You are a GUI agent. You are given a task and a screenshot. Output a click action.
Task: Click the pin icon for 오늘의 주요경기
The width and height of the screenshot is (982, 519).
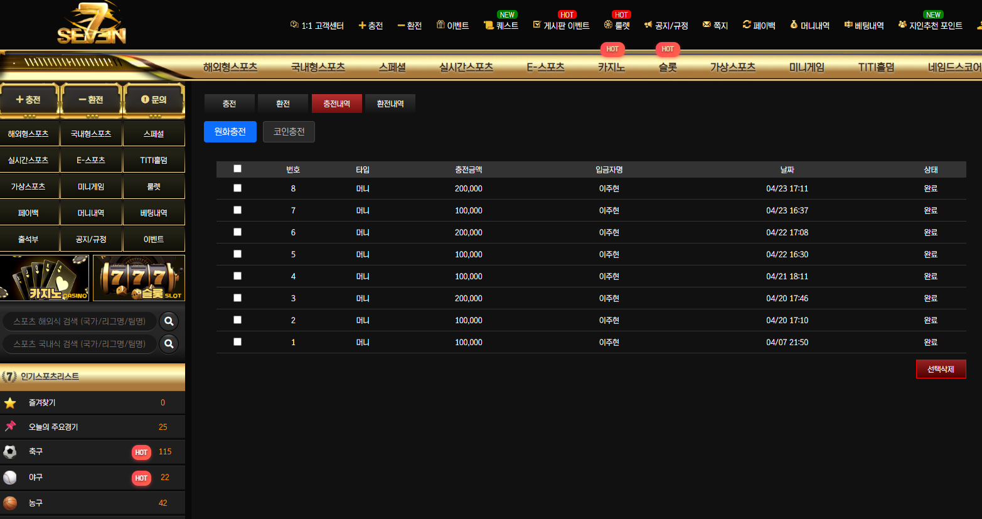[10, 427]
